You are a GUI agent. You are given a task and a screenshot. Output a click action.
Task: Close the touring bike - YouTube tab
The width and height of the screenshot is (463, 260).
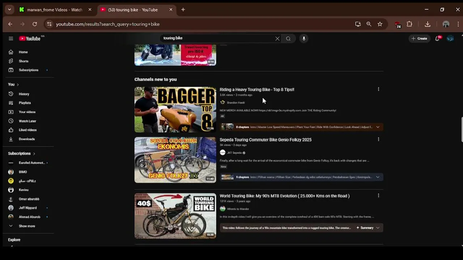(171, 10)
